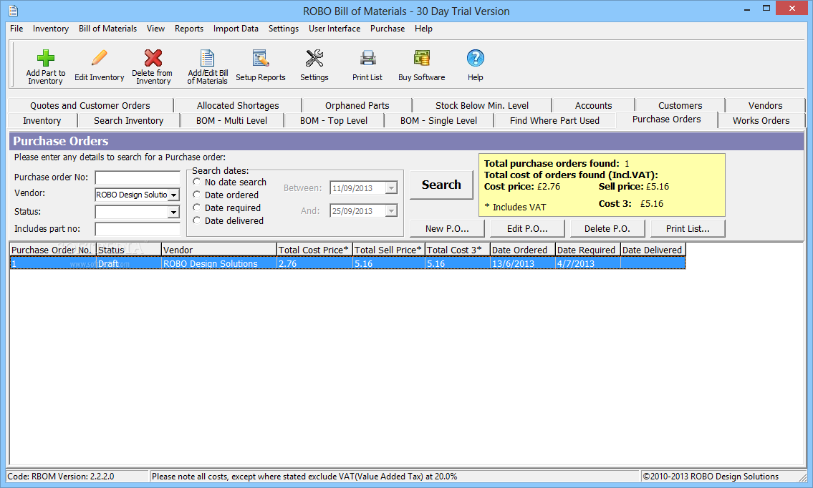Image resolution: width=813 pixels, height=488 pixels.
Task: Sort by Total Sell Price* column header
Action: [389, 250]
